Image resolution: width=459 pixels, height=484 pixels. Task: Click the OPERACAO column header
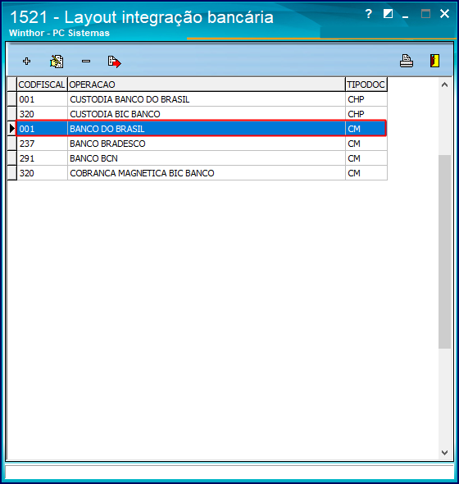point(206,84)
